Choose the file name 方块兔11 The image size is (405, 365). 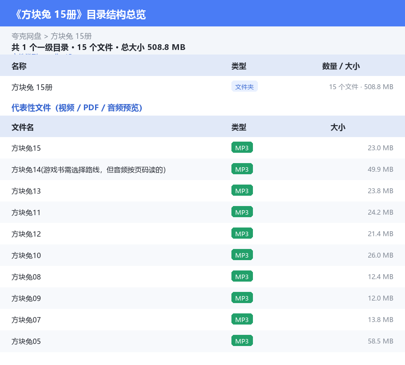pos(26,213)
